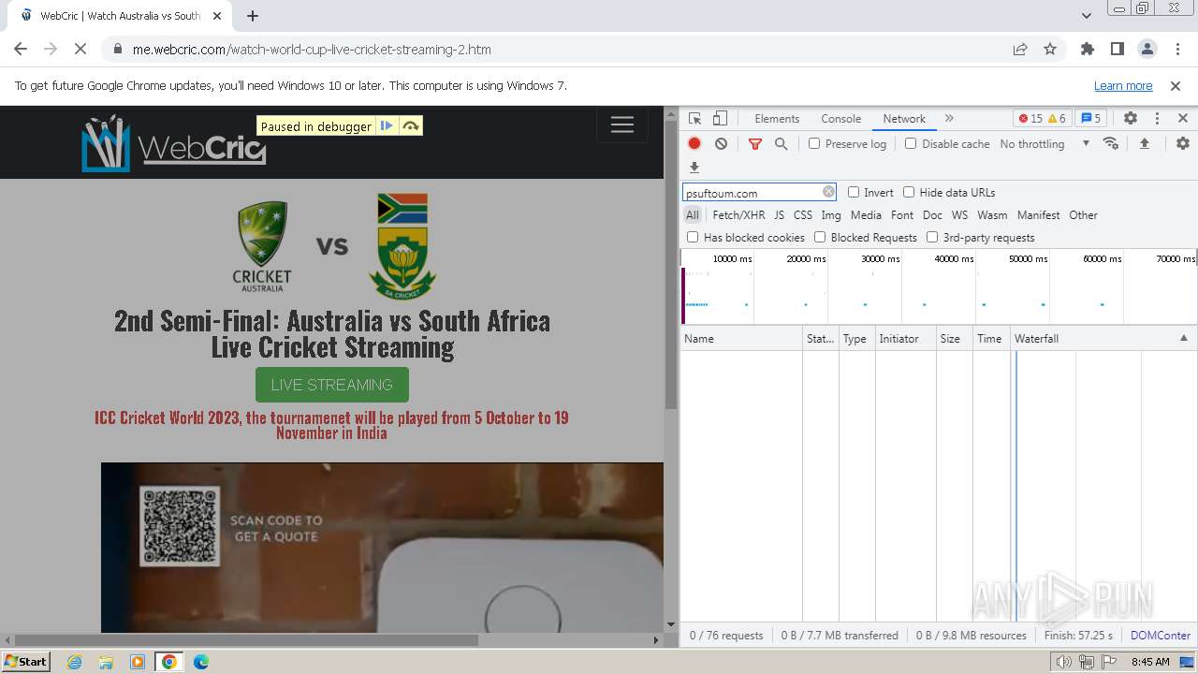
Task: Open Chrome profile avatar
Action: tap(1147, 50)
